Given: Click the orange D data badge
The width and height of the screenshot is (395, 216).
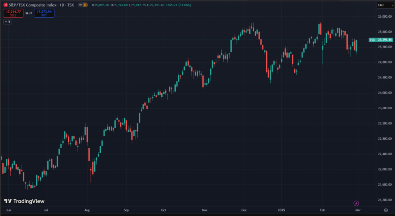Looking at the screenshot, I should pos(85,5).
